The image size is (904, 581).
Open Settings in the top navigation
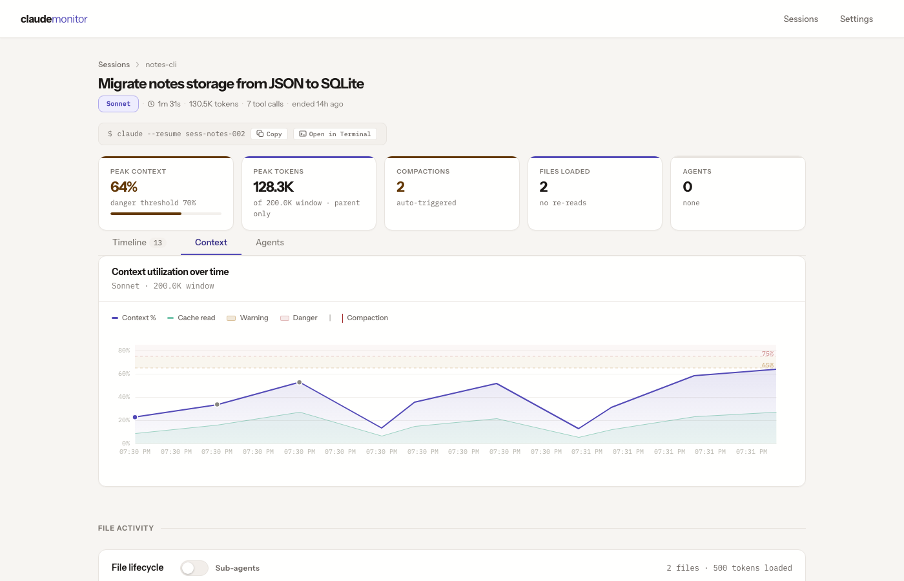(856, 19)
